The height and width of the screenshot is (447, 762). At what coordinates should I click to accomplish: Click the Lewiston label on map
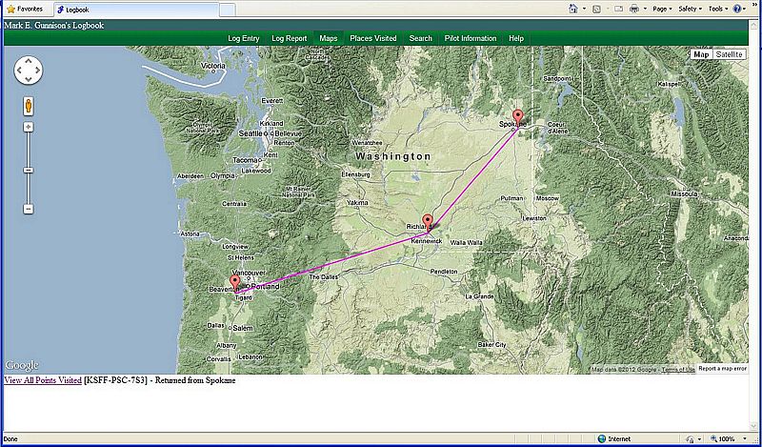[534, 219]
